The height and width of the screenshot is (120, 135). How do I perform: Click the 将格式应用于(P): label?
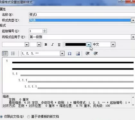[14, 37]
